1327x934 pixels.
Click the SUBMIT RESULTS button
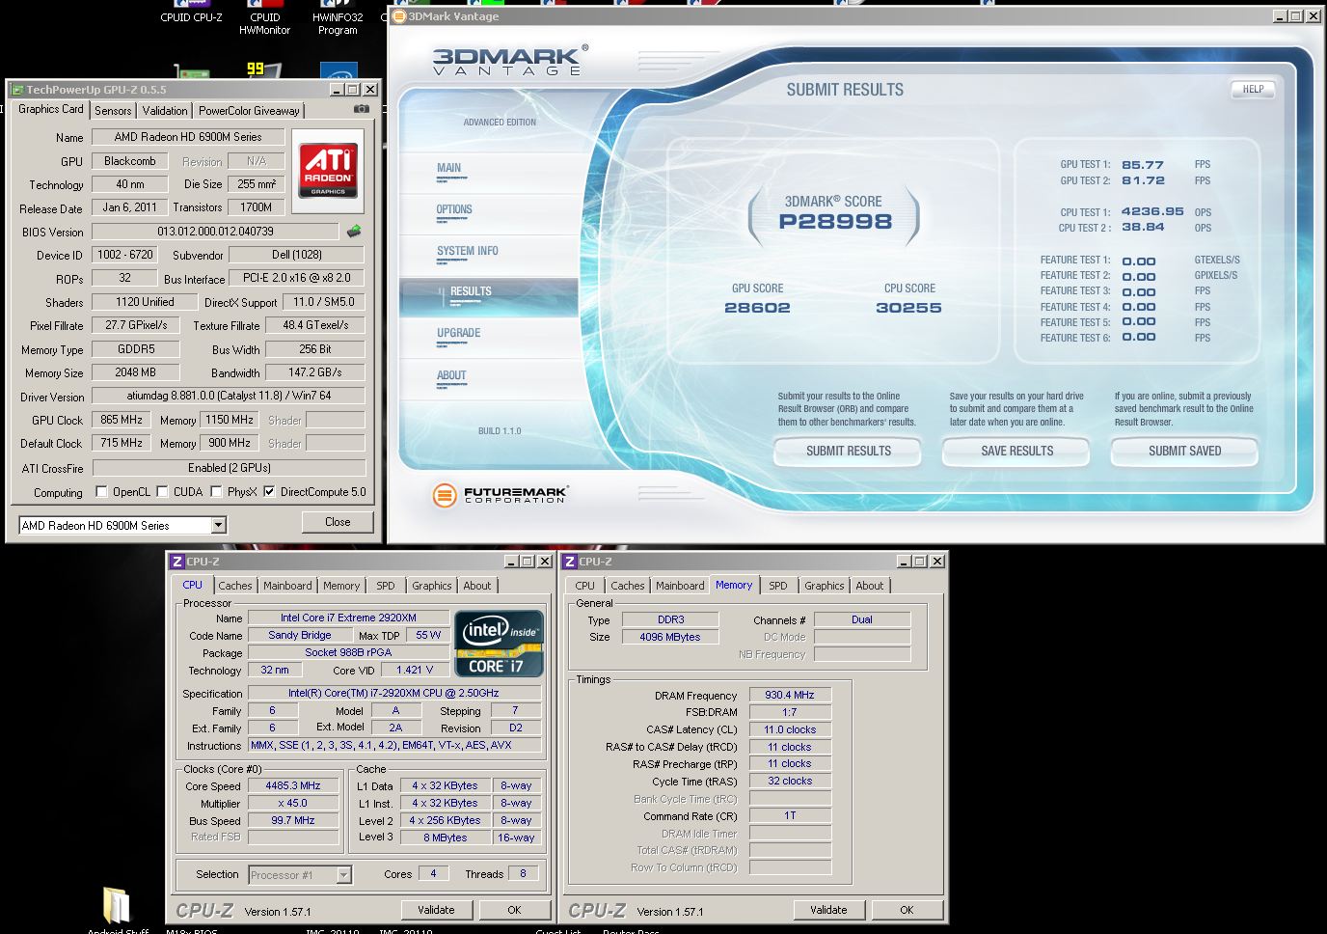click(x=849, y=451)
